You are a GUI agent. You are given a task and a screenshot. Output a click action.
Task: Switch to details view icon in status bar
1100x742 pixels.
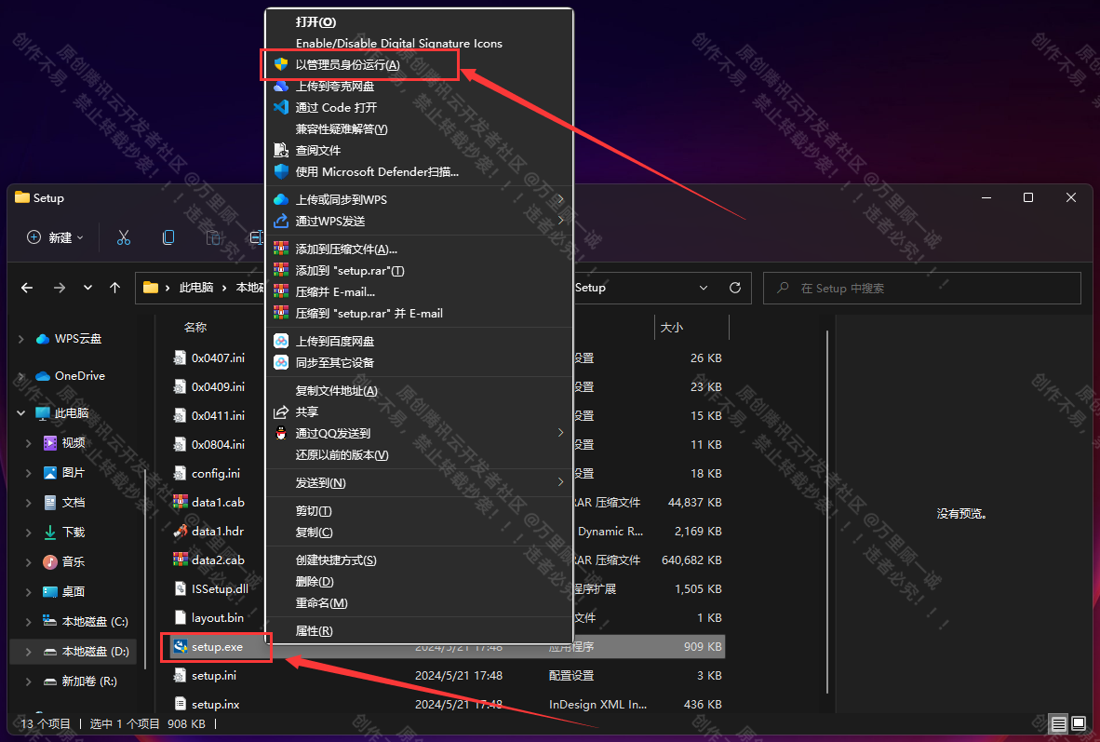(1058, 723)
